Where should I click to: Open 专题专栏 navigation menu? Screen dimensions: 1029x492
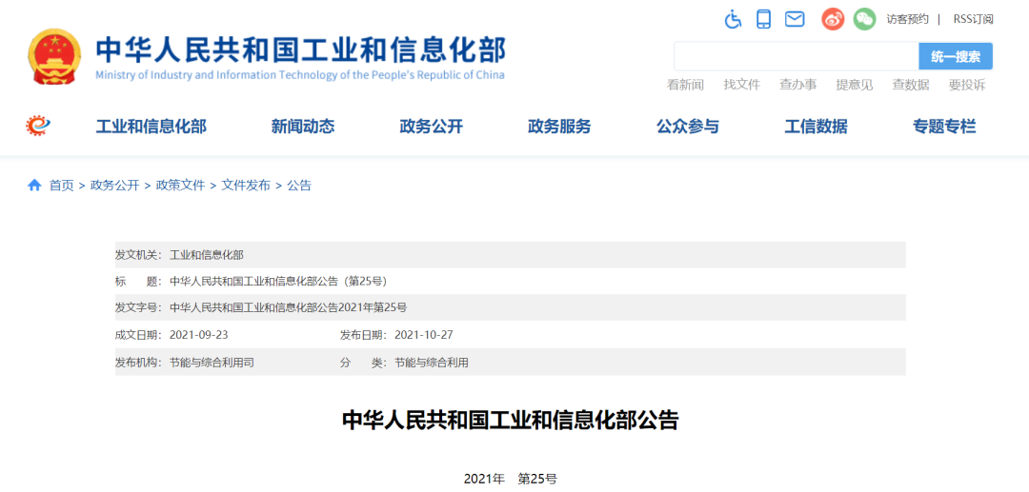pyautogui.click(x=944, y=127)
